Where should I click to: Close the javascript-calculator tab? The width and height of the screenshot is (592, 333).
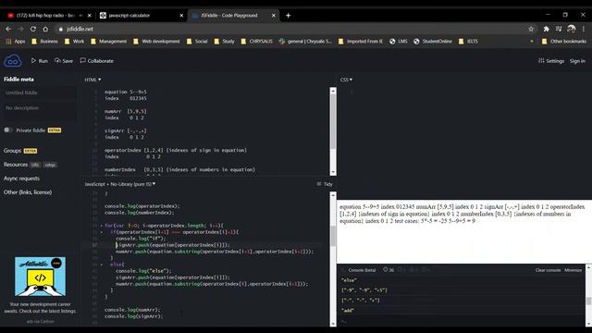[x=181, y=16]
